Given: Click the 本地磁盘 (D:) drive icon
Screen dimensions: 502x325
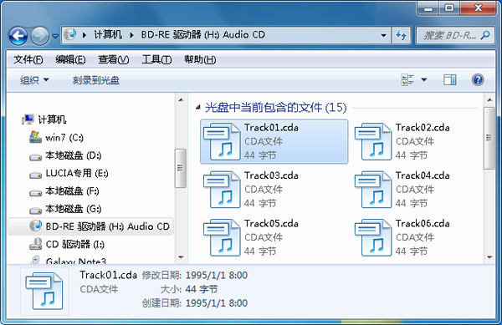Looking at the screenshot, I should pos(35,157).
